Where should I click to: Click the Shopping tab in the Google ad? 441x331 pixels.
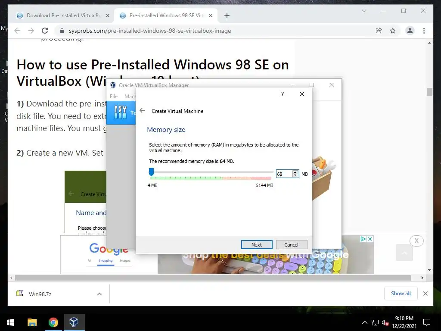click(106, 261)
